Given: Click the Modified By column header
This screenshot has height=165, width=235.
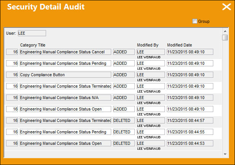Looking at the screenshot, I should coord(148,45).
